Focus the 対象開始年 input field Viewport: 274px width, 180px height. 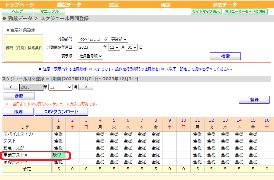[90, 47]
